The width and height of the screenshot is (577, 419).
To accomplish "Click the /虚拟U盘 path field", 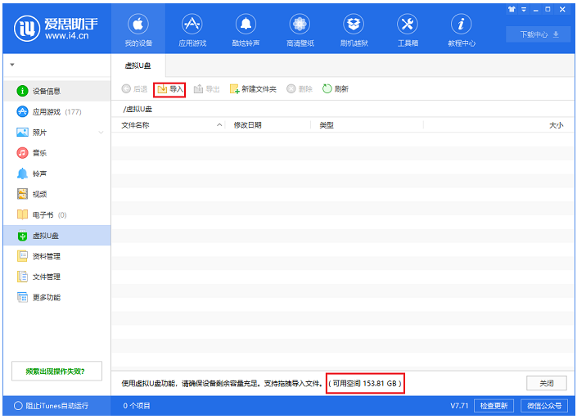I will pyautogui.click(x=344, y=110).
